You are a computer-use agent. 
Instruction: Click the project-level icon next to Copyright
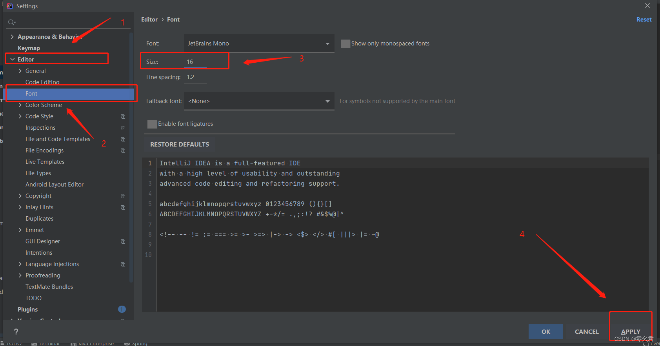point(123,196)
